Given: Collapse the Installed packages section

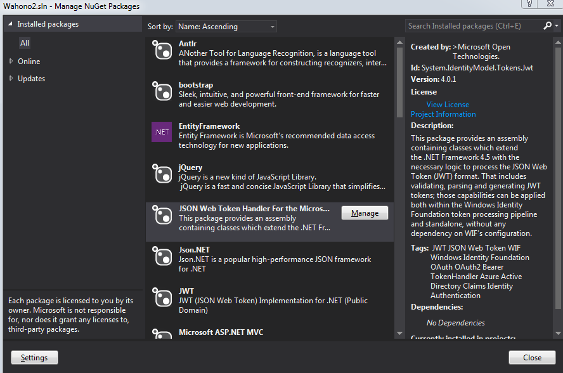Looking at the screenshot, I should point(10,24).
